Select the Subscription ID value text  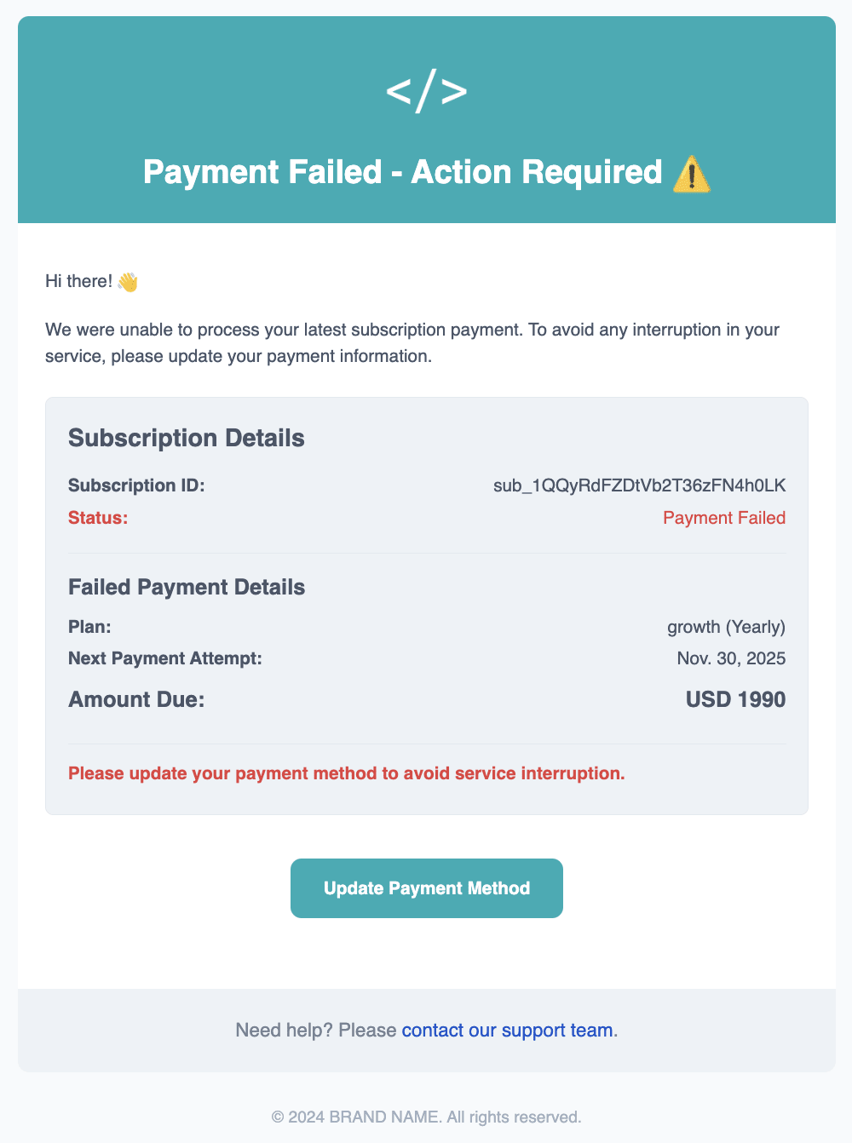coord(640,485)
